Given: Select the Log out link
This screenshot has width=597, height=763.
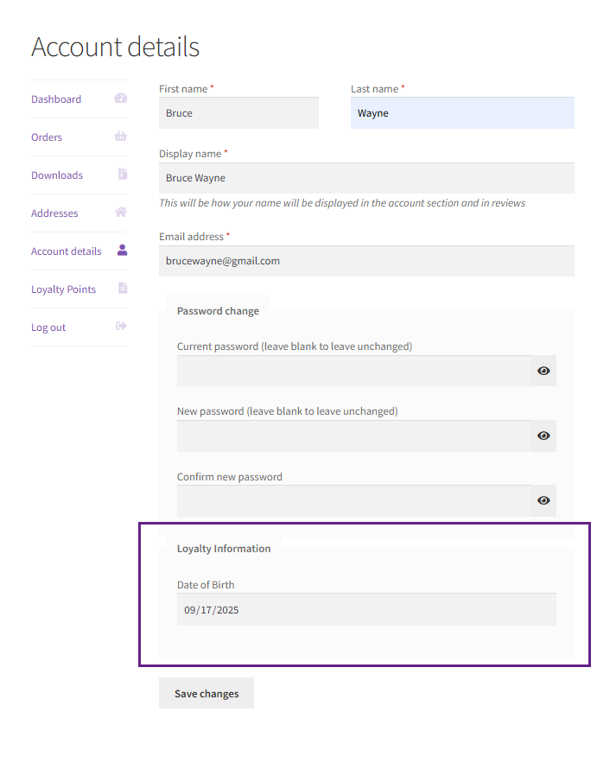Looking at the screenshot, I should tap(48, 327).
